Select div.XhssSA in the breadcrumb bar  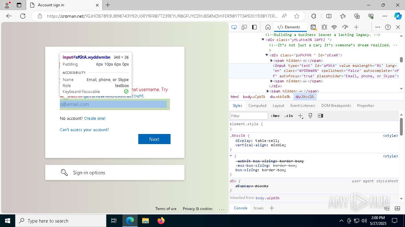coord(305,97)
